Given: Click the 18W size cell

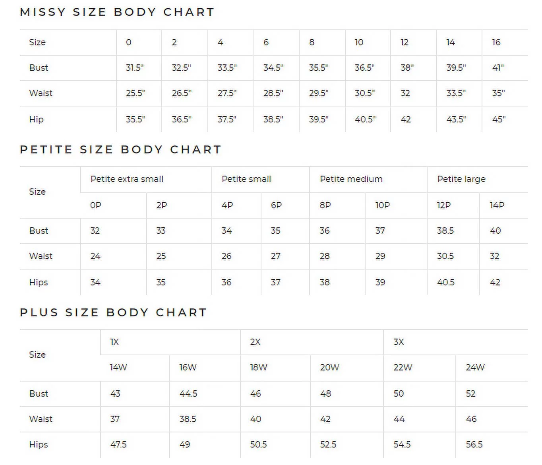Looking at the screenshot, I should click(x=258, y=367).
